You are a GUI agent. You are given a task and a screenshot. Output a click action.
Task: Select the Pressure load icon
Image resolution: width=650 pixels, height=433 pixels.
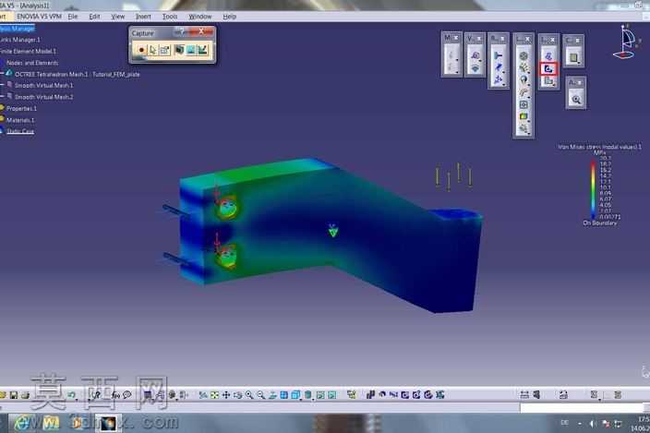524,56
